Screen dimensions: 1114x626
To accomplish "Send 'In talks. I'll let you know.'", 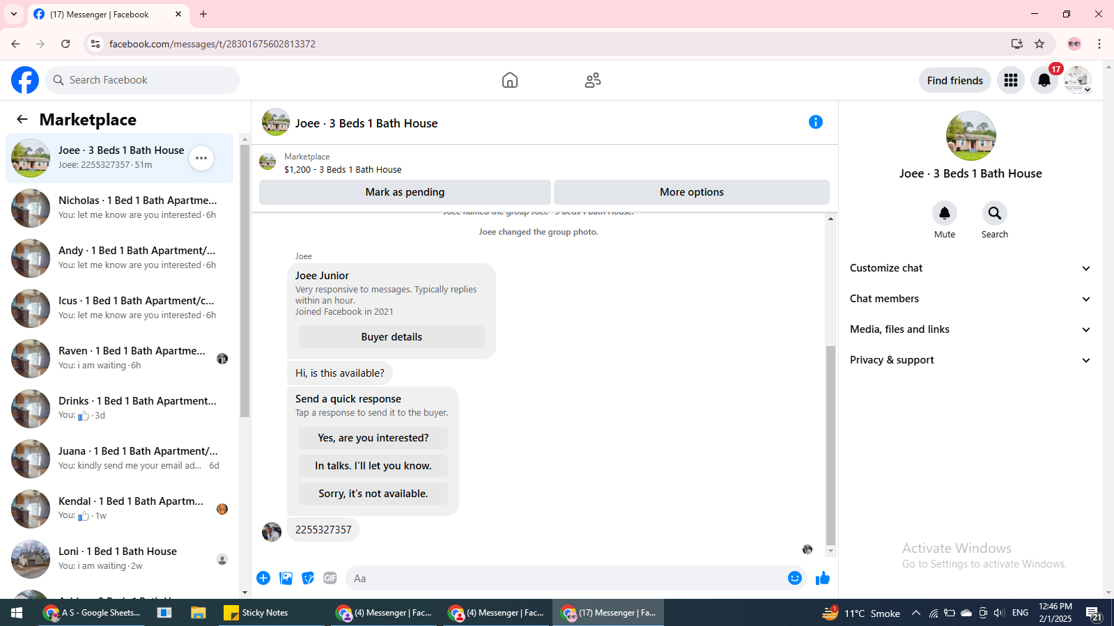I will (x=373, y=466).
